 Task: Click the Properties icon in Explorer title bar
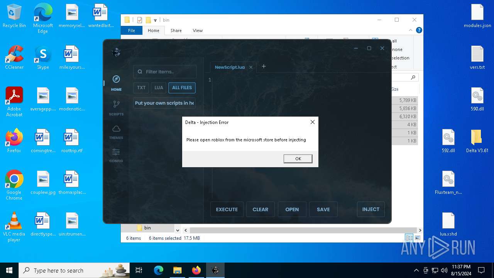point(140,20)
